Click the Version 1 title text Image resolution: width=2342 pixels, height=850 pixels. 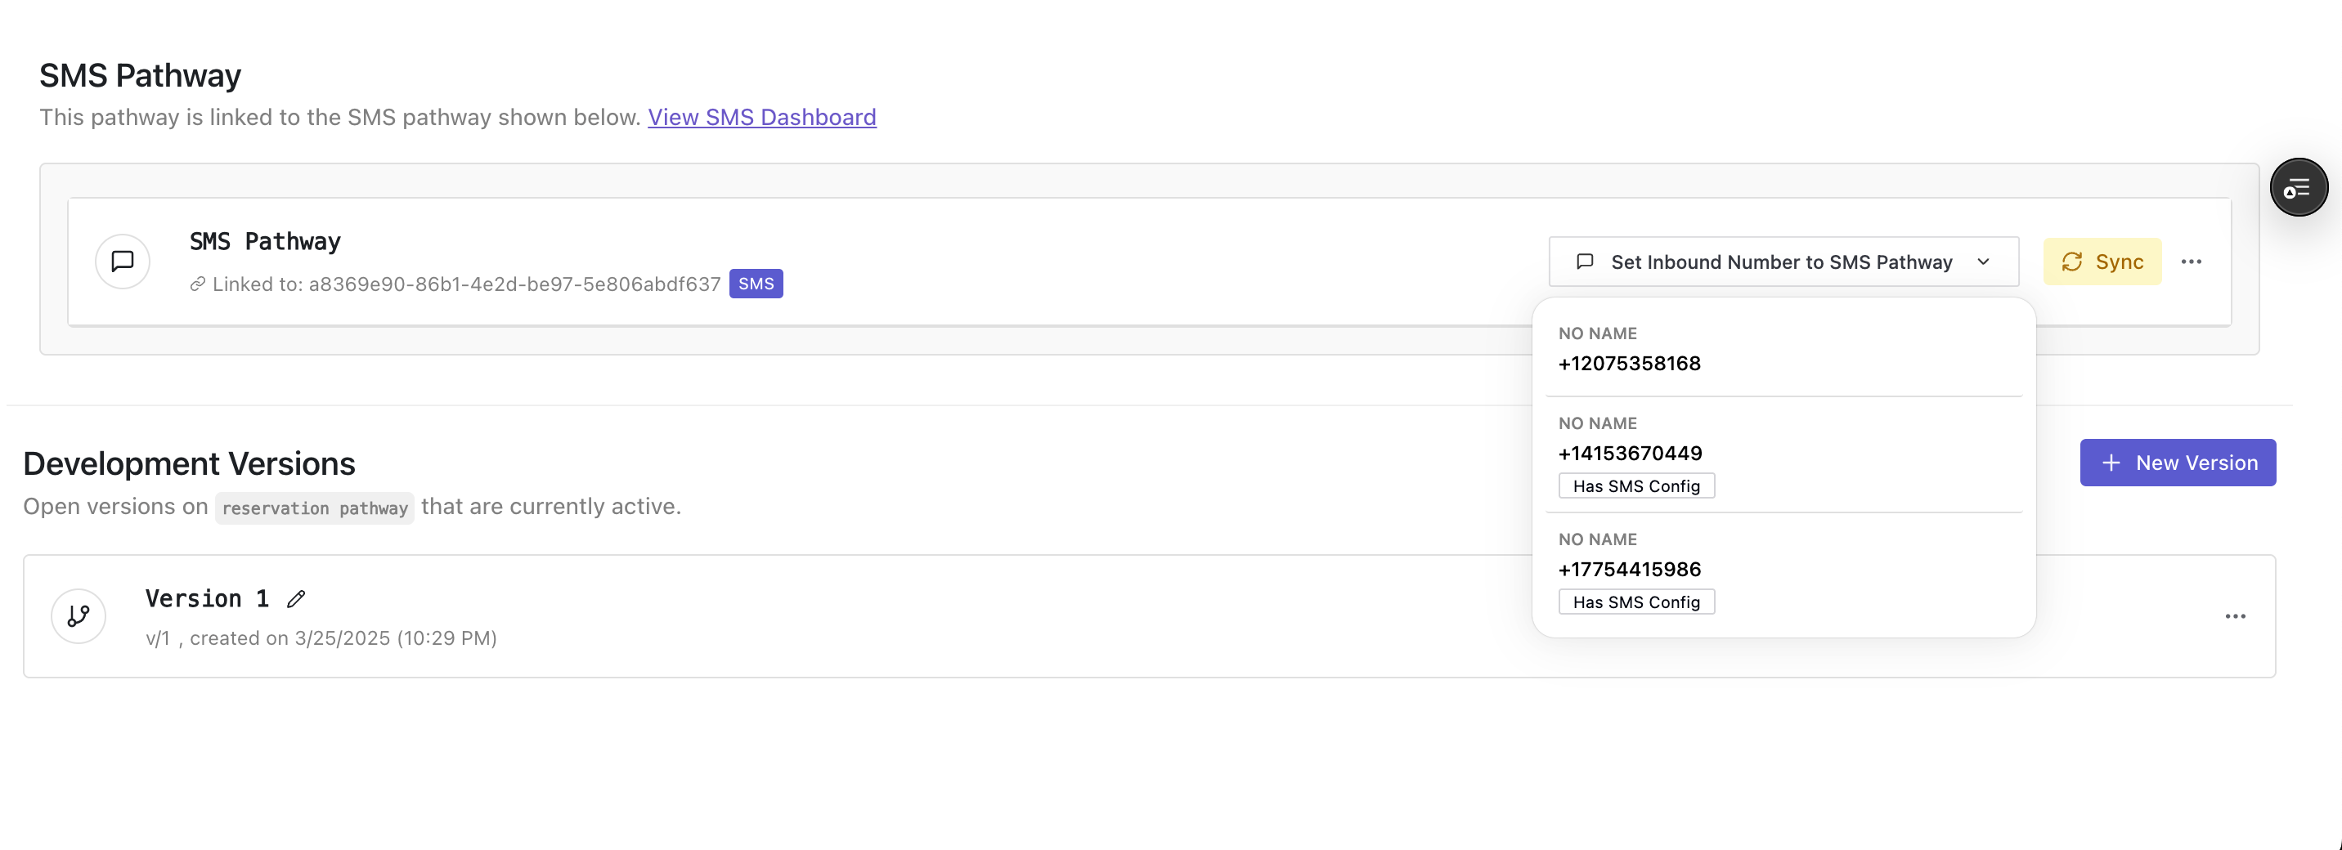tap(207, 599)
